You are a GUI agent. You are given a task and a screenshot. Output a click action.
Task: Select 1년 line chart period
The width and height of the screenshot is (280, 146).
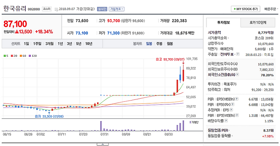click(60, 43)
